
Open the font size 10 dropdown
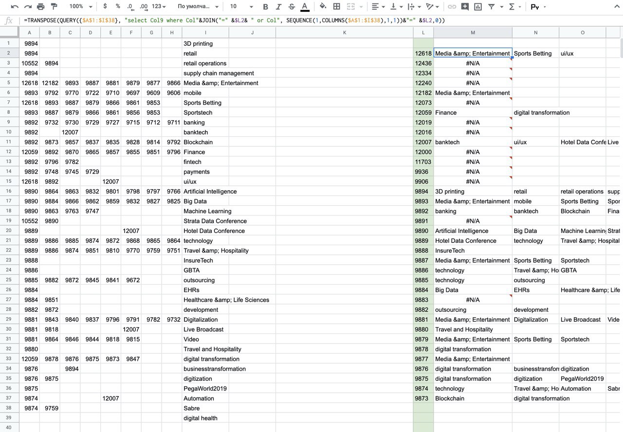click(241, 7)
